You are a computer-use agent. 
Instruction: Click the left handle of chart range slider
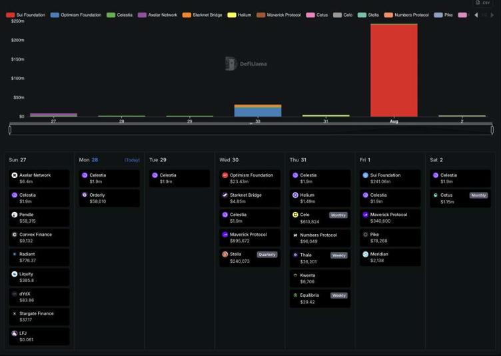[x=10, y=129]
